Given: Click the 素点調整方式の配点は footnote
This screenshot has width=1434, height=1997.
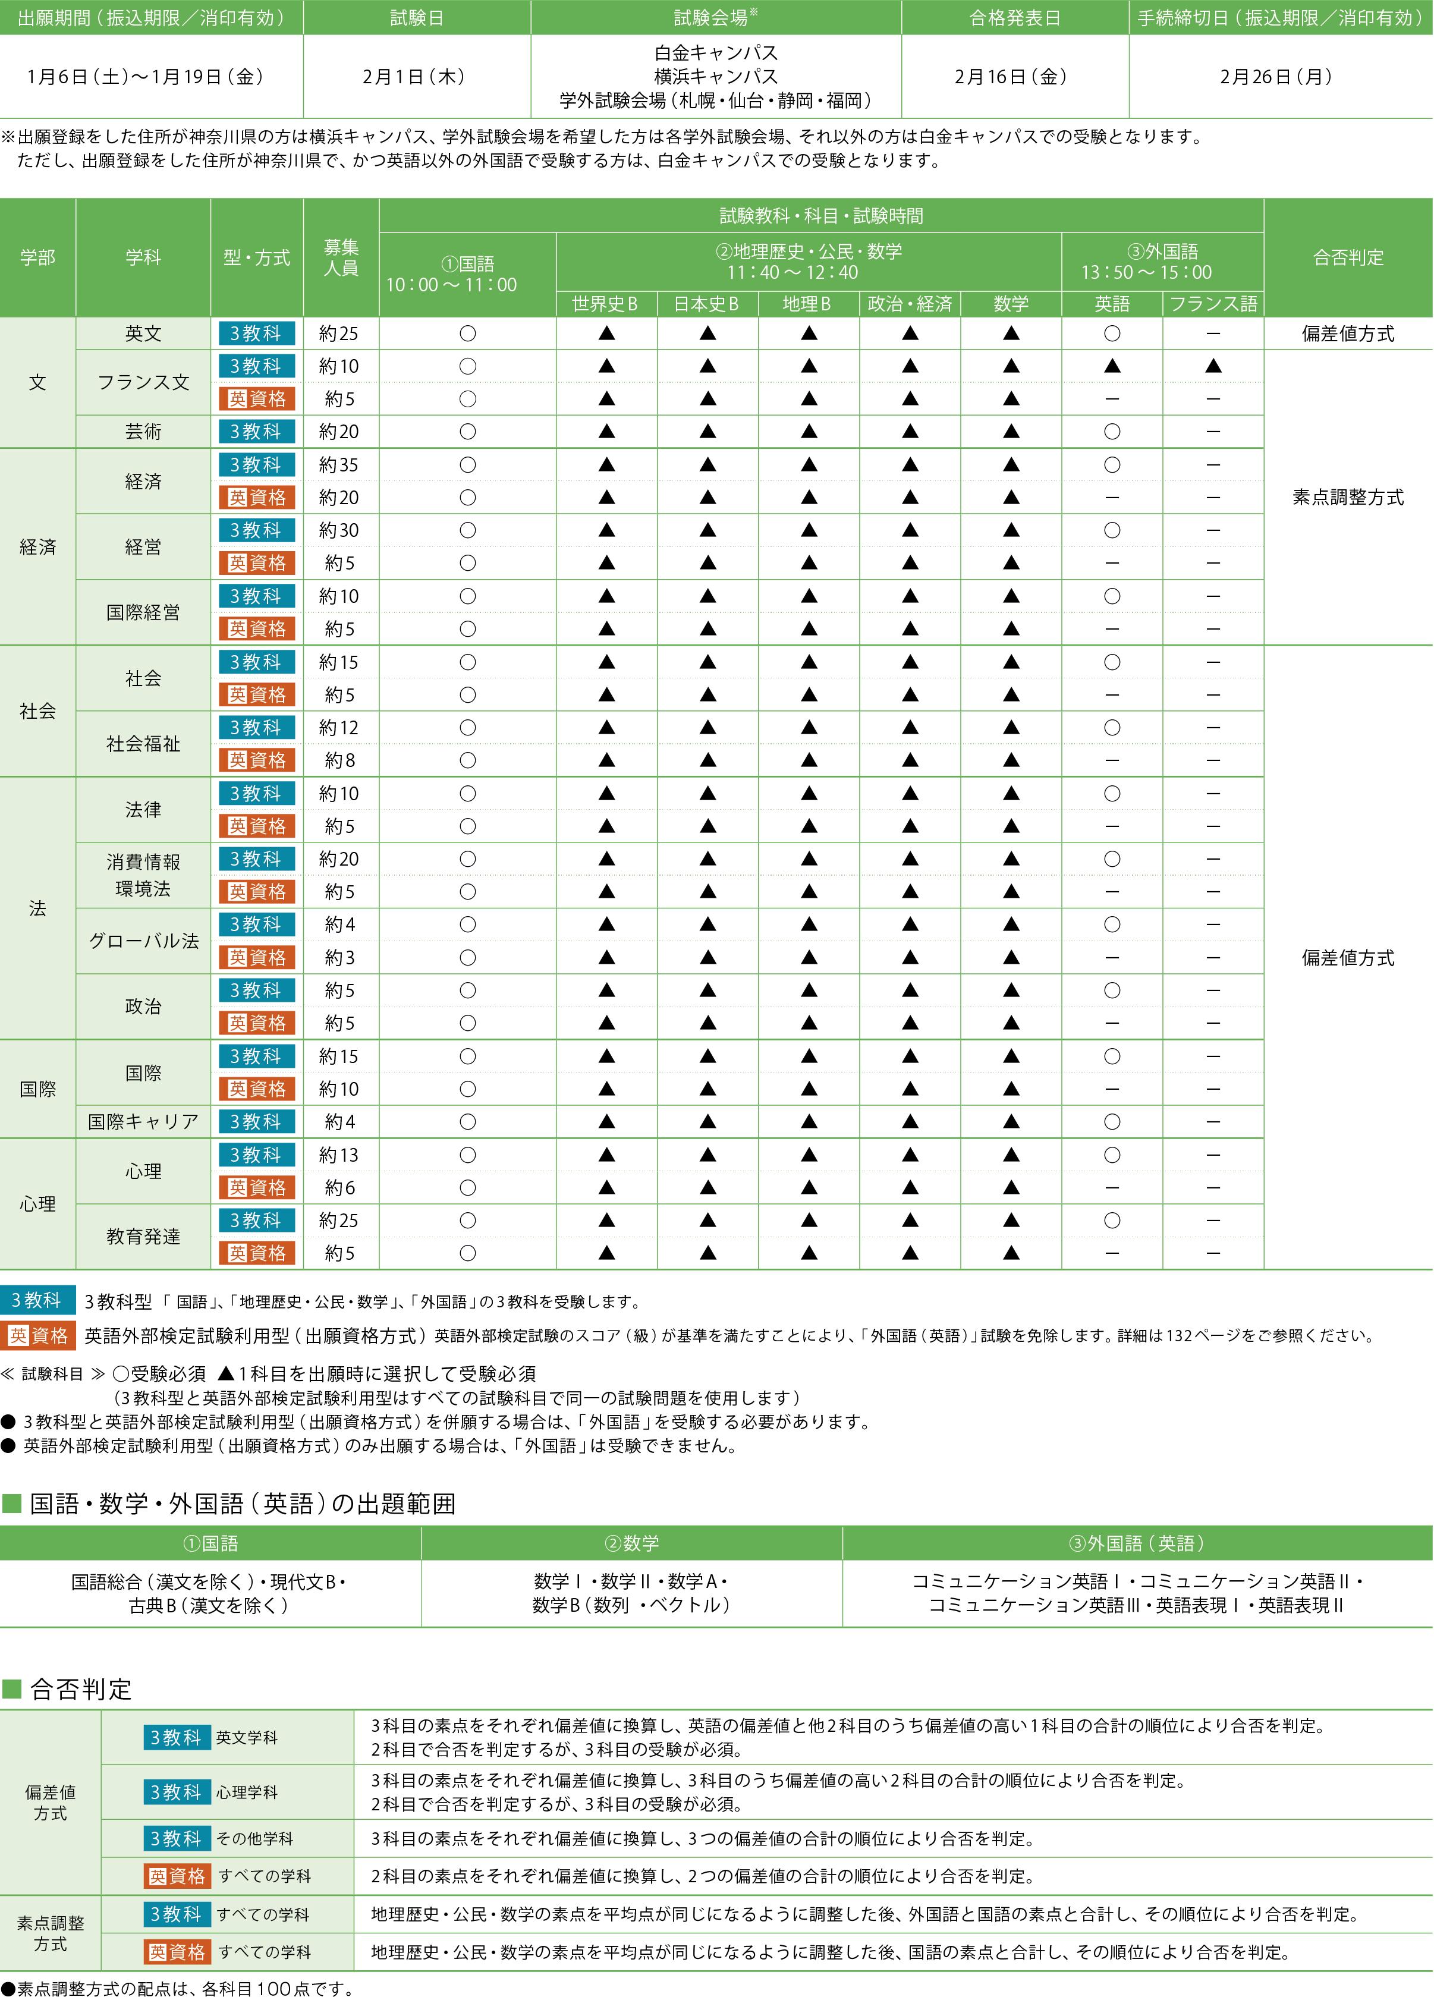Looking at the screenshot, I should (x=178, y=1987).
